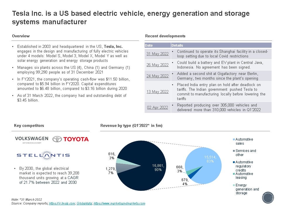Click the 13 May 2022 date link
Image resolution: width=281 pixels, height=210 pixels.
point(157,92)
